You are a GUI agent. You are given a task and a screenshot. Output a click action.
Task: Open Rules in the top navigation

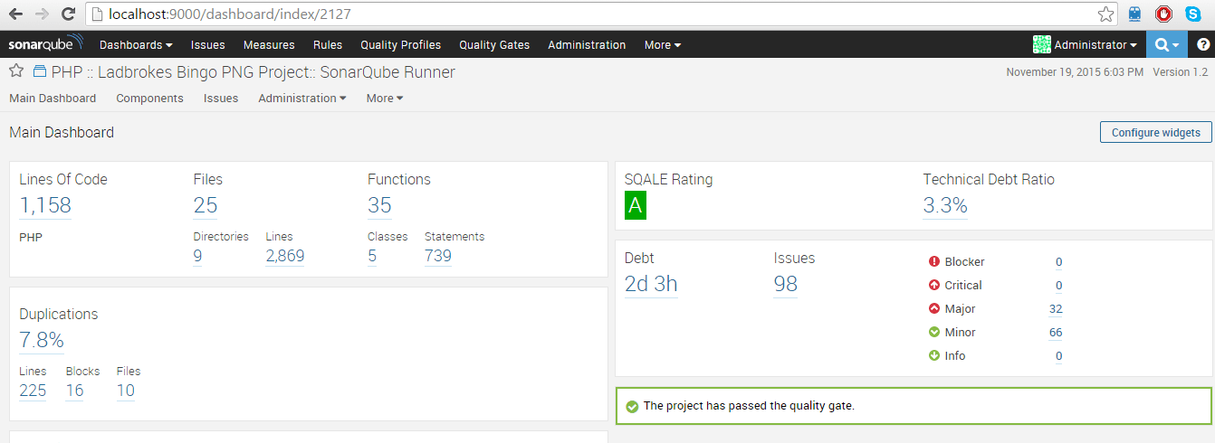328,44
